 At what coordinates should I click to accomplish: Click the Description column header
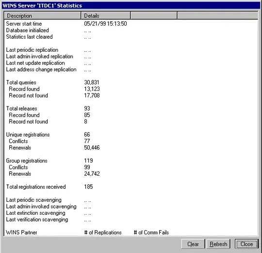tap(42, 15)
